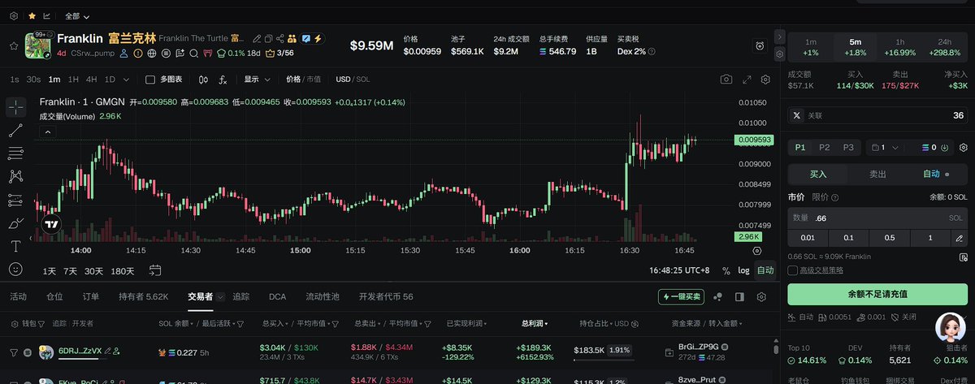The image size is (975, 384).
Task: Expand the 交易者 tab dropdown arrow
Action: [219, 297]
